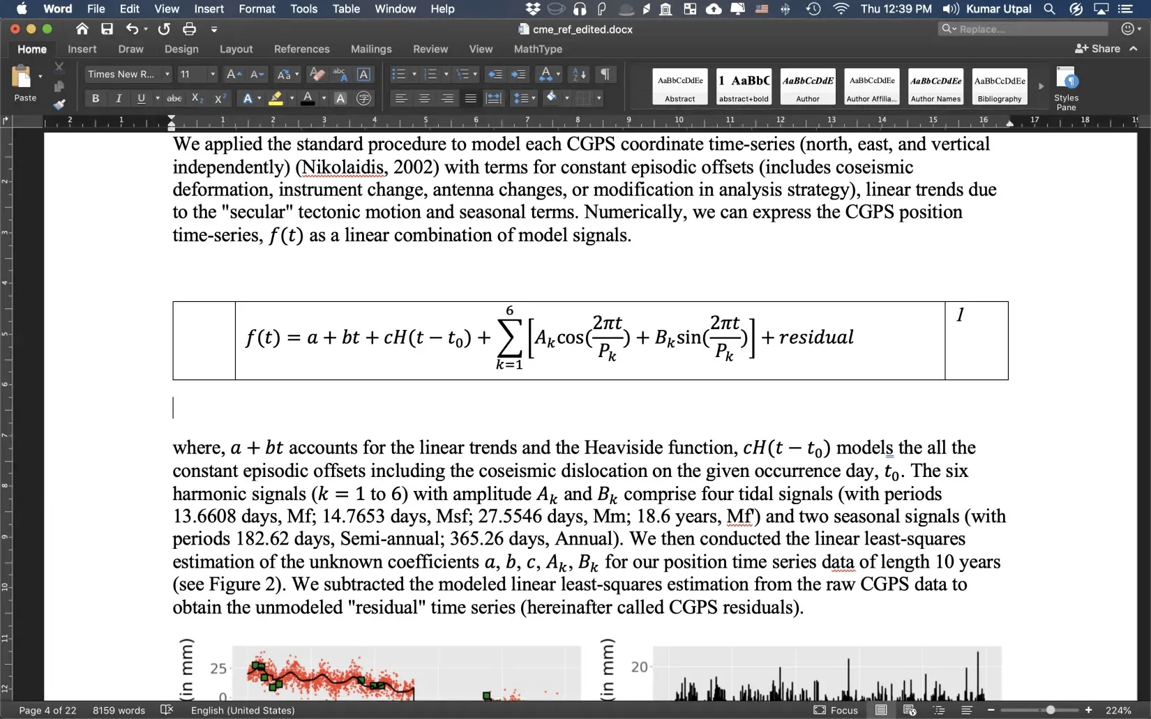Open the feedback smiley icon
This screenshot has width=1151, height=719.
pos(1127,29)
